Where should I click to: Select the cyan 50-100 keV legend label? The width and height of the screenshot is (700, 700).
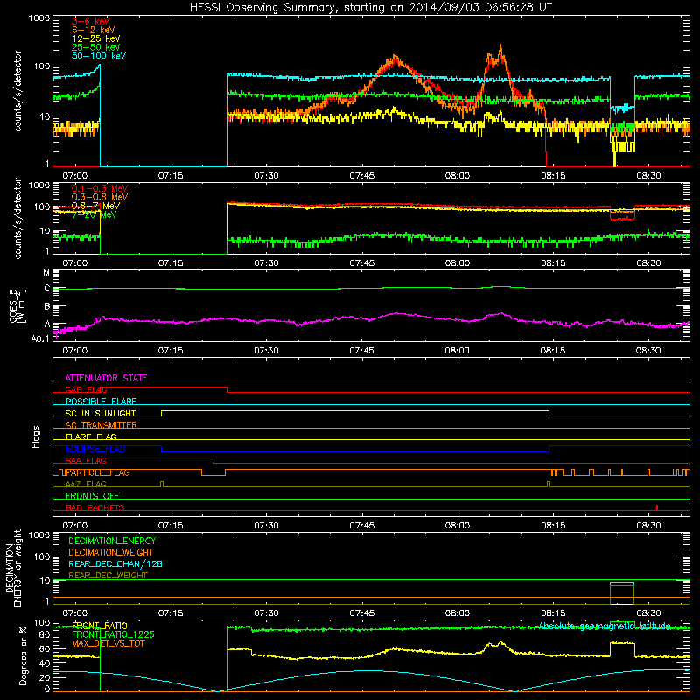[x=99, y=56]
